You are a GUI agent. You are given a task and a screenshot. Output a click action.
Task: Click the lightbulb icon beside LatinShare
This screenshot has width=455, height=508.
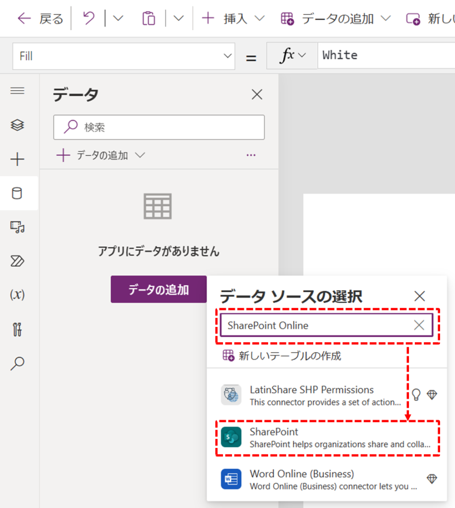[x=416, y=394]
